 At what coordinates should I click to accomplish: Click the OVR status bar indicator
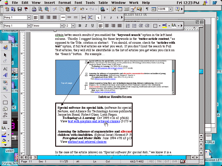point(175,162)
